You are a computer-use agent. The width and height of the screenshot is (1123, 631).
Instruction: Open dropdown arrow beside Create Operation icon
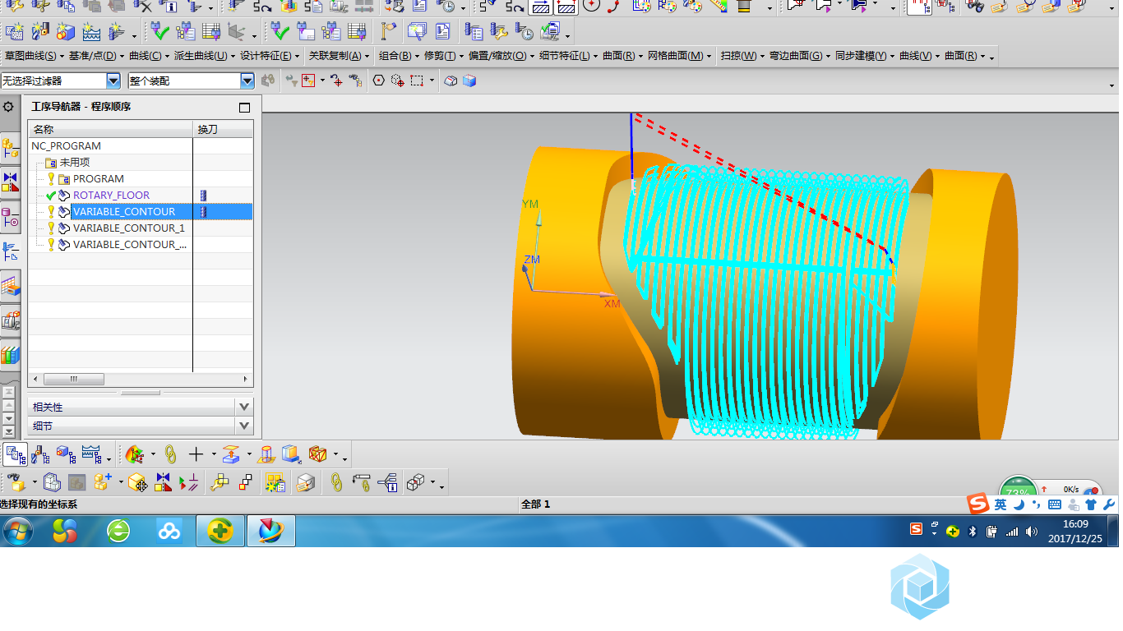(x=134, y=35)
